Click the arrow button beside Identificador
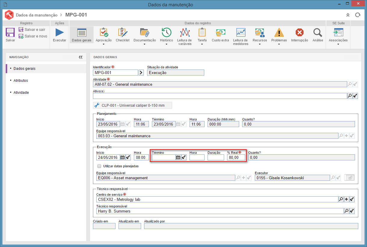This screenshot has width=367, height=247. (141, 73)
